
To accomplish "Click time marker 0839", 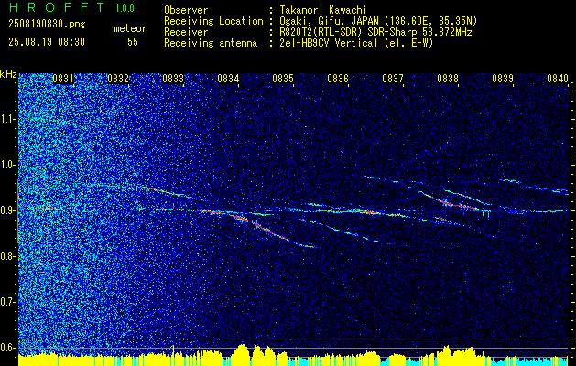I will 503,79.
